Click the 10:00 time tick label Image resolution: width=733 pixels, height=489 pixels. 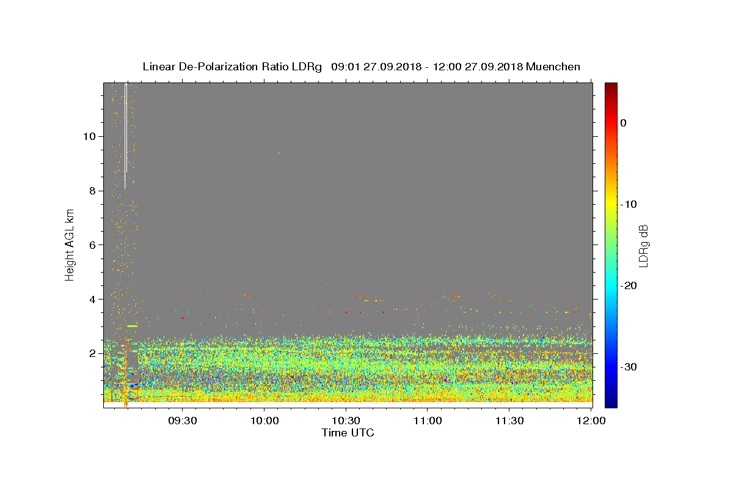264,421
